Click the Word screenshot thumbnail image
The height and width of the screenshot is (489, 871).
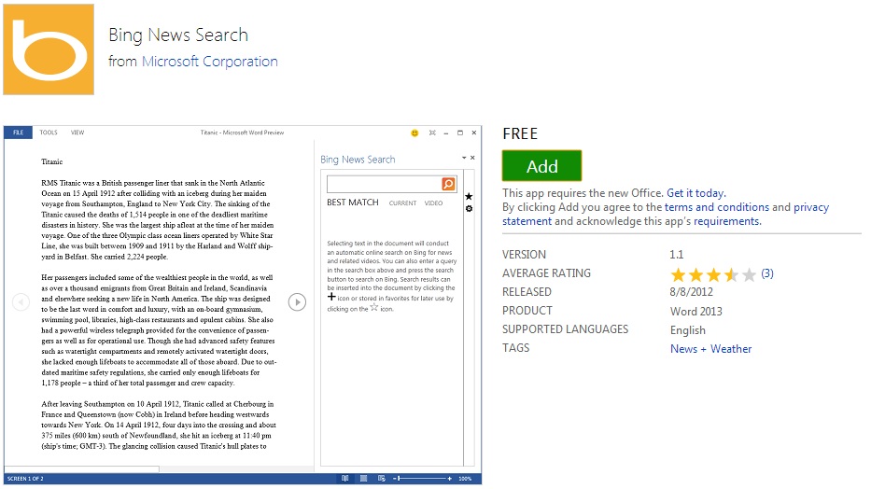tap(243, 305)
